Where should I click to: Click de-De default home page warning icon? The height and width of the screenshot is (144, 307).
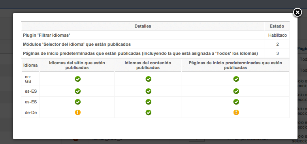236,112
